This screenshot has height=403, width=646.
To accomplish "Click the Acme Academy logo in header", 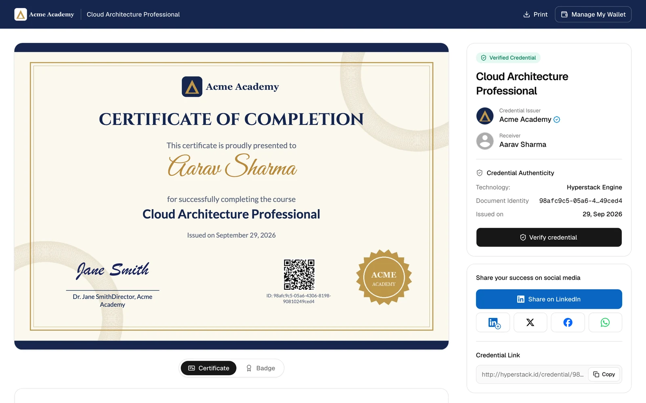I will (x=44, y=15).
